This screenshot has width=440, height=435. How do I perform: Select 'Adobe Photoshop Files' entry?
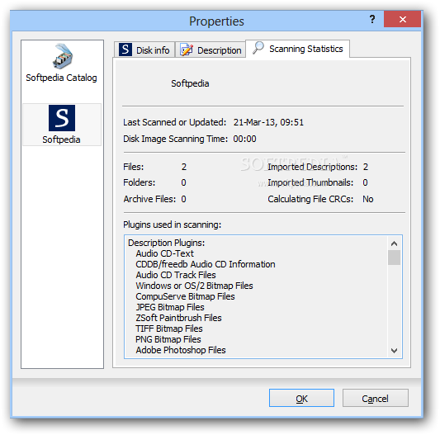point(181,350)
